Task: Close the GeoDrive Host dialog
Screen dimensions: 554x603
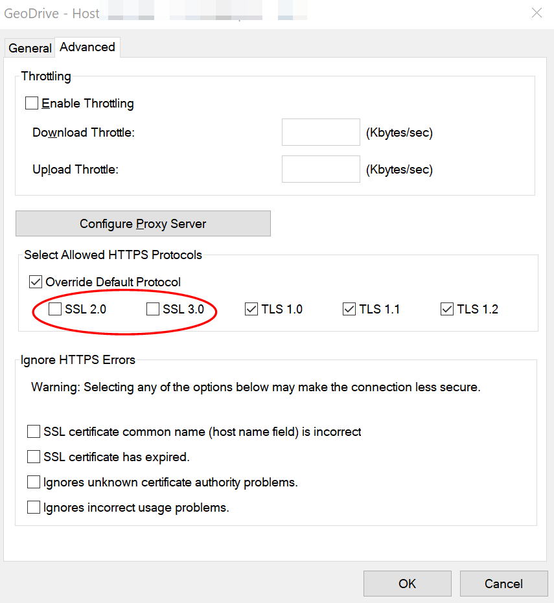Action: pos(537,13)
